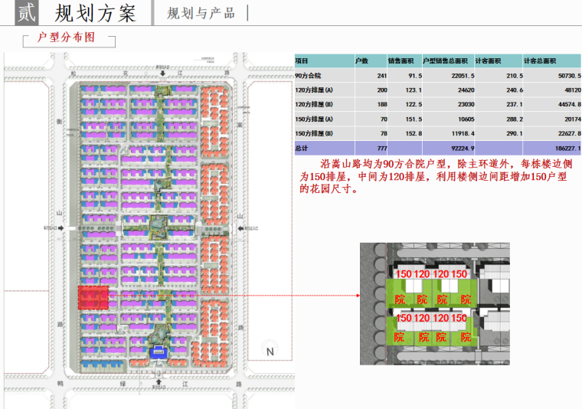Click the dark 贰 section number box
The image size is (582, 409).
tap(25, 12)
